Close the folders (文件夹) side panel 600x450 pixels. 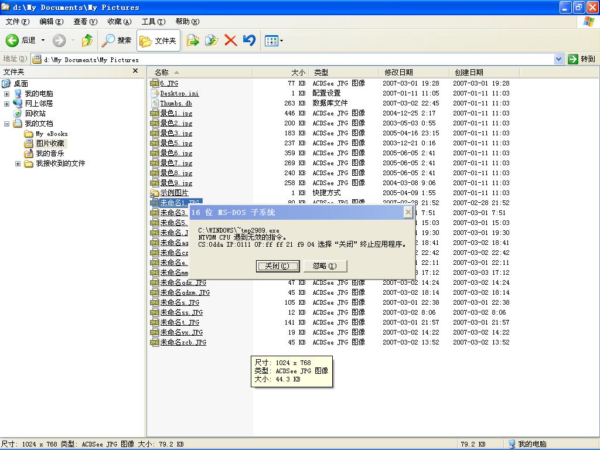pyautogui.click(x=135, y=71)
